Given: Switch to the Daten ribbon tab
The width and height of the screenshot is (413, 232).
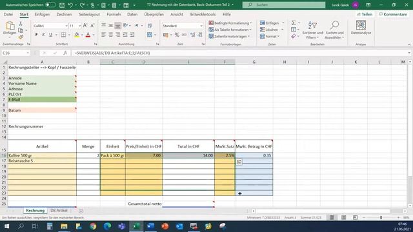Looking at the screenshot, I should click(x=132, y=14).
